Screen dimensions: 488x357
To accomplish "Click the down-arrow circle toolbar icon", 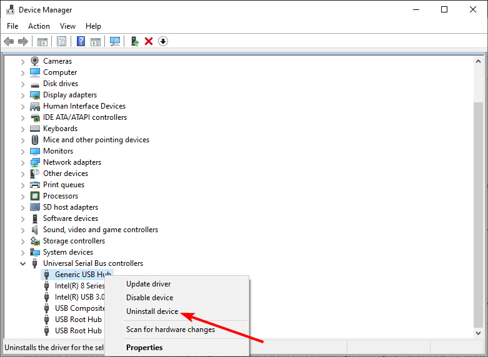I will click(x=163, y=41).
